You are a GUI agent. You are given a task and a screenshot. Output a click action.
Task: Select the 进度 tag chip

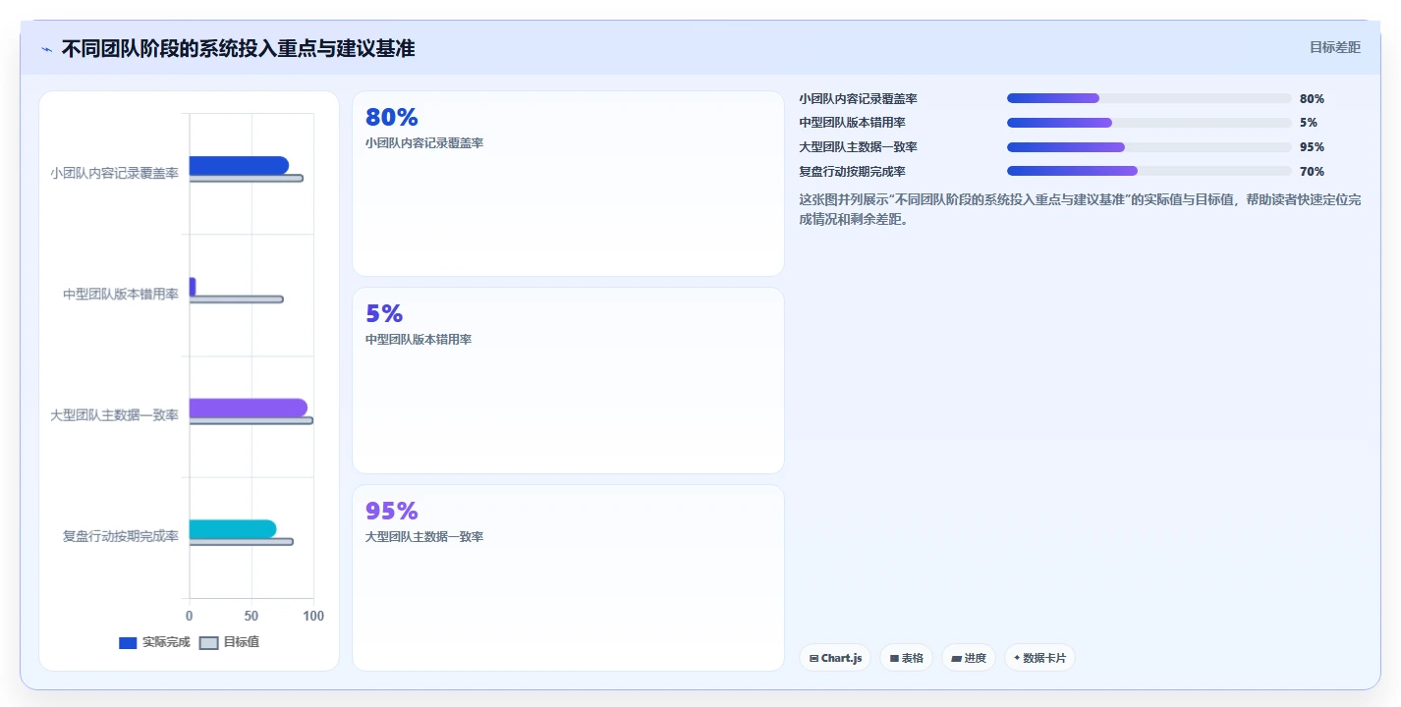(969, 658)
